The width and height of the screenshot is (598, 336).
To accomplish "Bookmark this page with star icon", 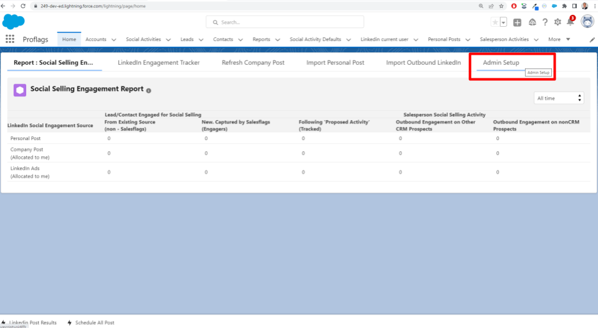I will point(501,6).
